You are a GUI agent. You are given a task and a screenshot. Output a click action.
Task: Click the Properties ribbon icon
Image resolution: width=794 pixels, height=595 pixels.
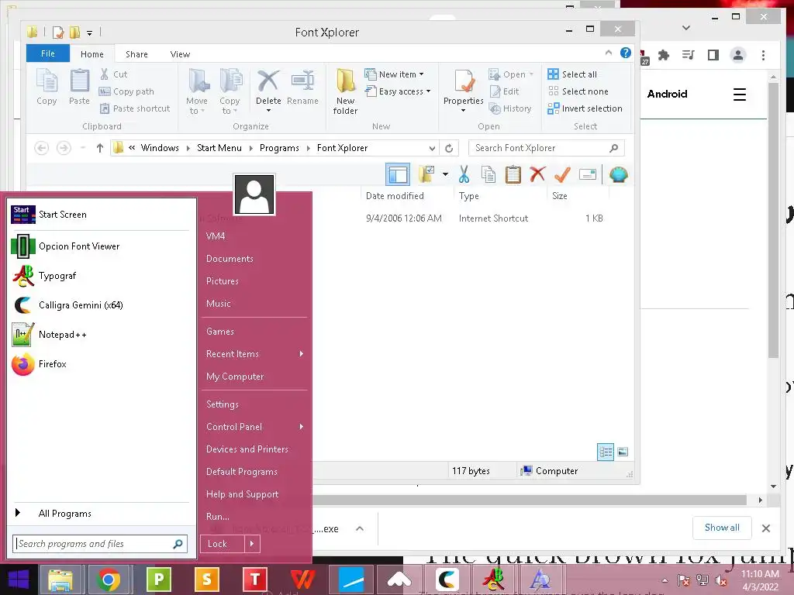464,81
